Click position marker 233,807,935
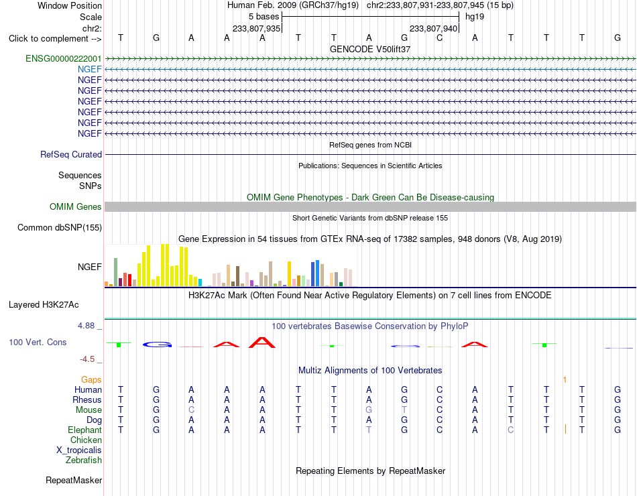637x496 pixels. (256, 28)
